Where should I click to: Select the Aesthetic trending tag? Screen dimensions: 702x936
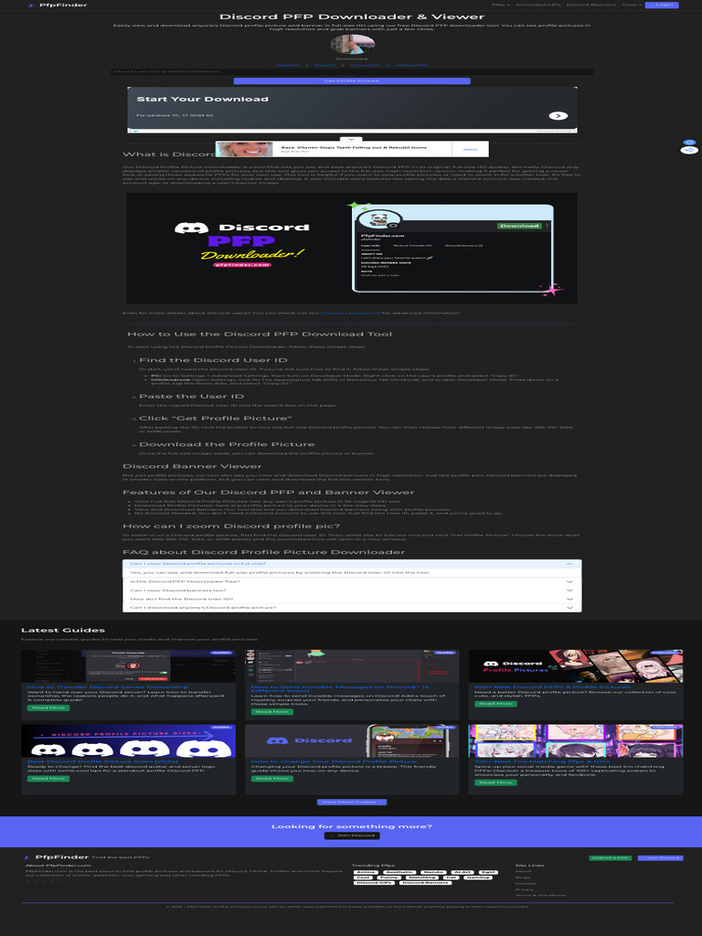[399, 872]
